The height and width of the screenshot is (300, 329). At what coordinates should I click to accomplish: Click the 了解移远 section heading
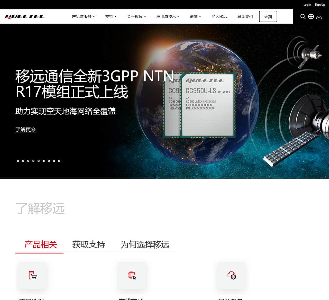point(40,208)
